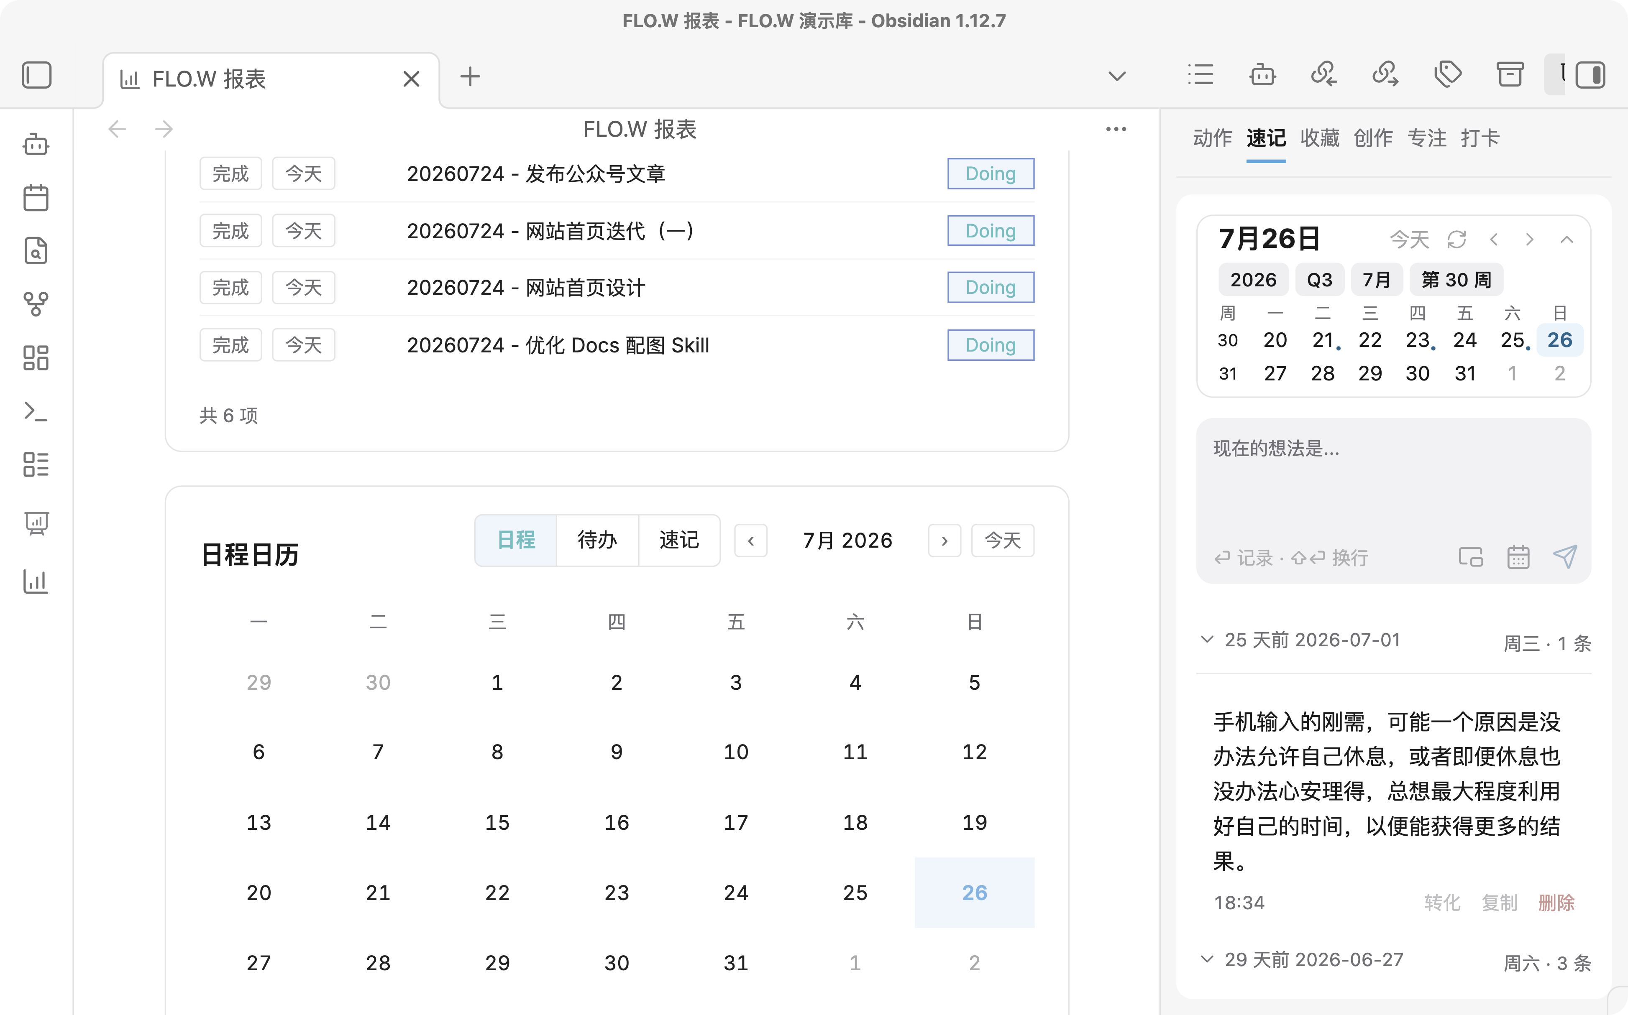Select day 15 in the 日程日历 grid
The height and width of the screenshot is (1015, 1628).
tap(497, 822)
